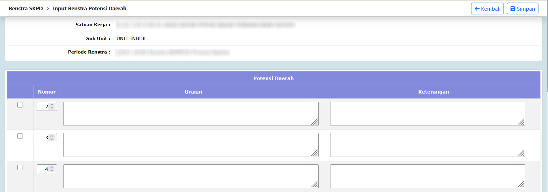Click the up arrow on number 4 stepper
Viewport: 548px width, 192px height.
click(x=52, y=167)
